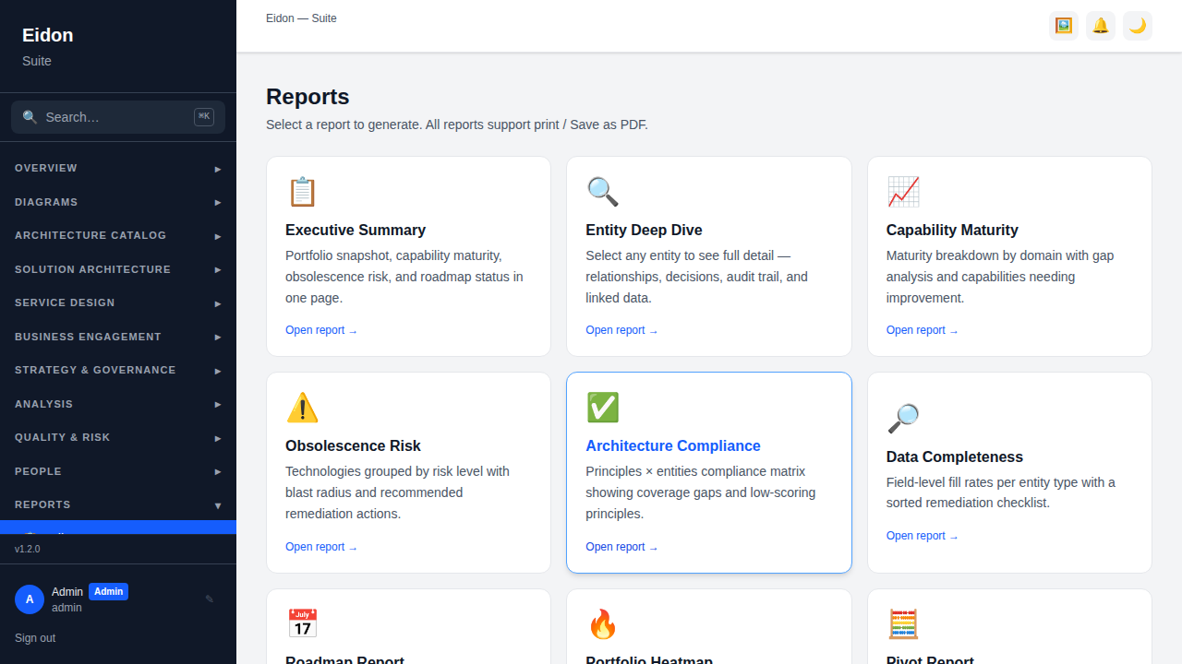The height and width of the screenshot is (664, 1182).
Task: Click the Architecture Compliance card title
Action: (673, 445)
